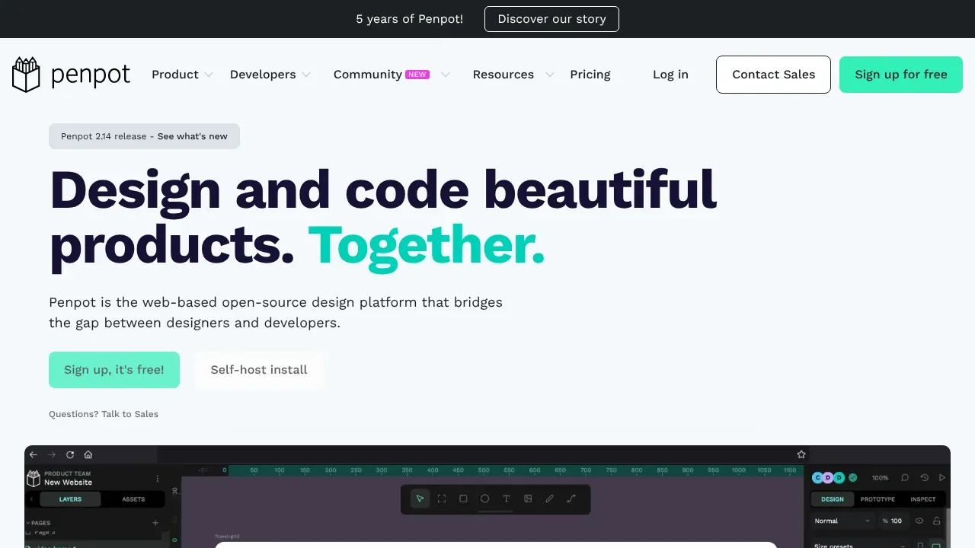Click the Log in link
This screenshot has height=548, width=975.
click(670, 75)
